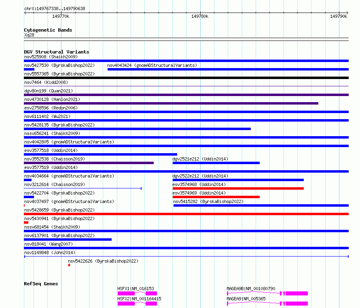This screenshot has width=360, height=308.
Task: Select the small nsv4034664 blue bar
Action: (x=28, y=180)
